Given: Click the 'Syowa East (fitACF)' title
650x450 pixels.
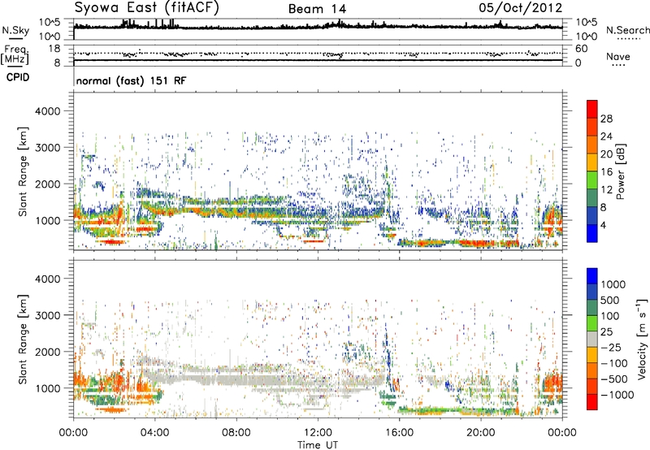Looking at the screenshot, I should 147,7.
